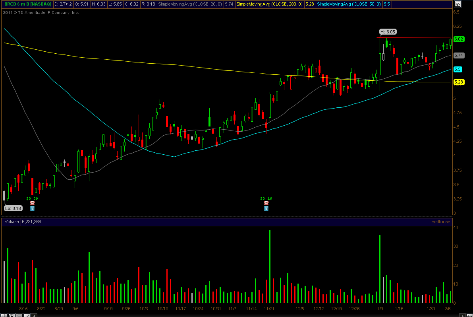Click the R: 0.18 range readout

[149, 4]
